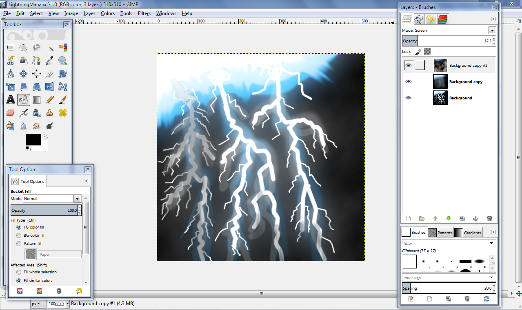Select the Fuzzy Select wand tool
Image resolution: width=522 pixels, height=310 pixels.
(50, 48)
